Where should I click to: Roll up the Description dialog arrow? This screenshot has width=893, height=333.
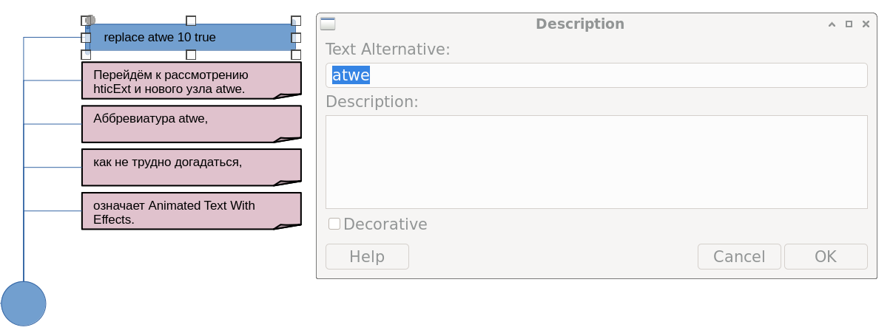click(832, 24)
